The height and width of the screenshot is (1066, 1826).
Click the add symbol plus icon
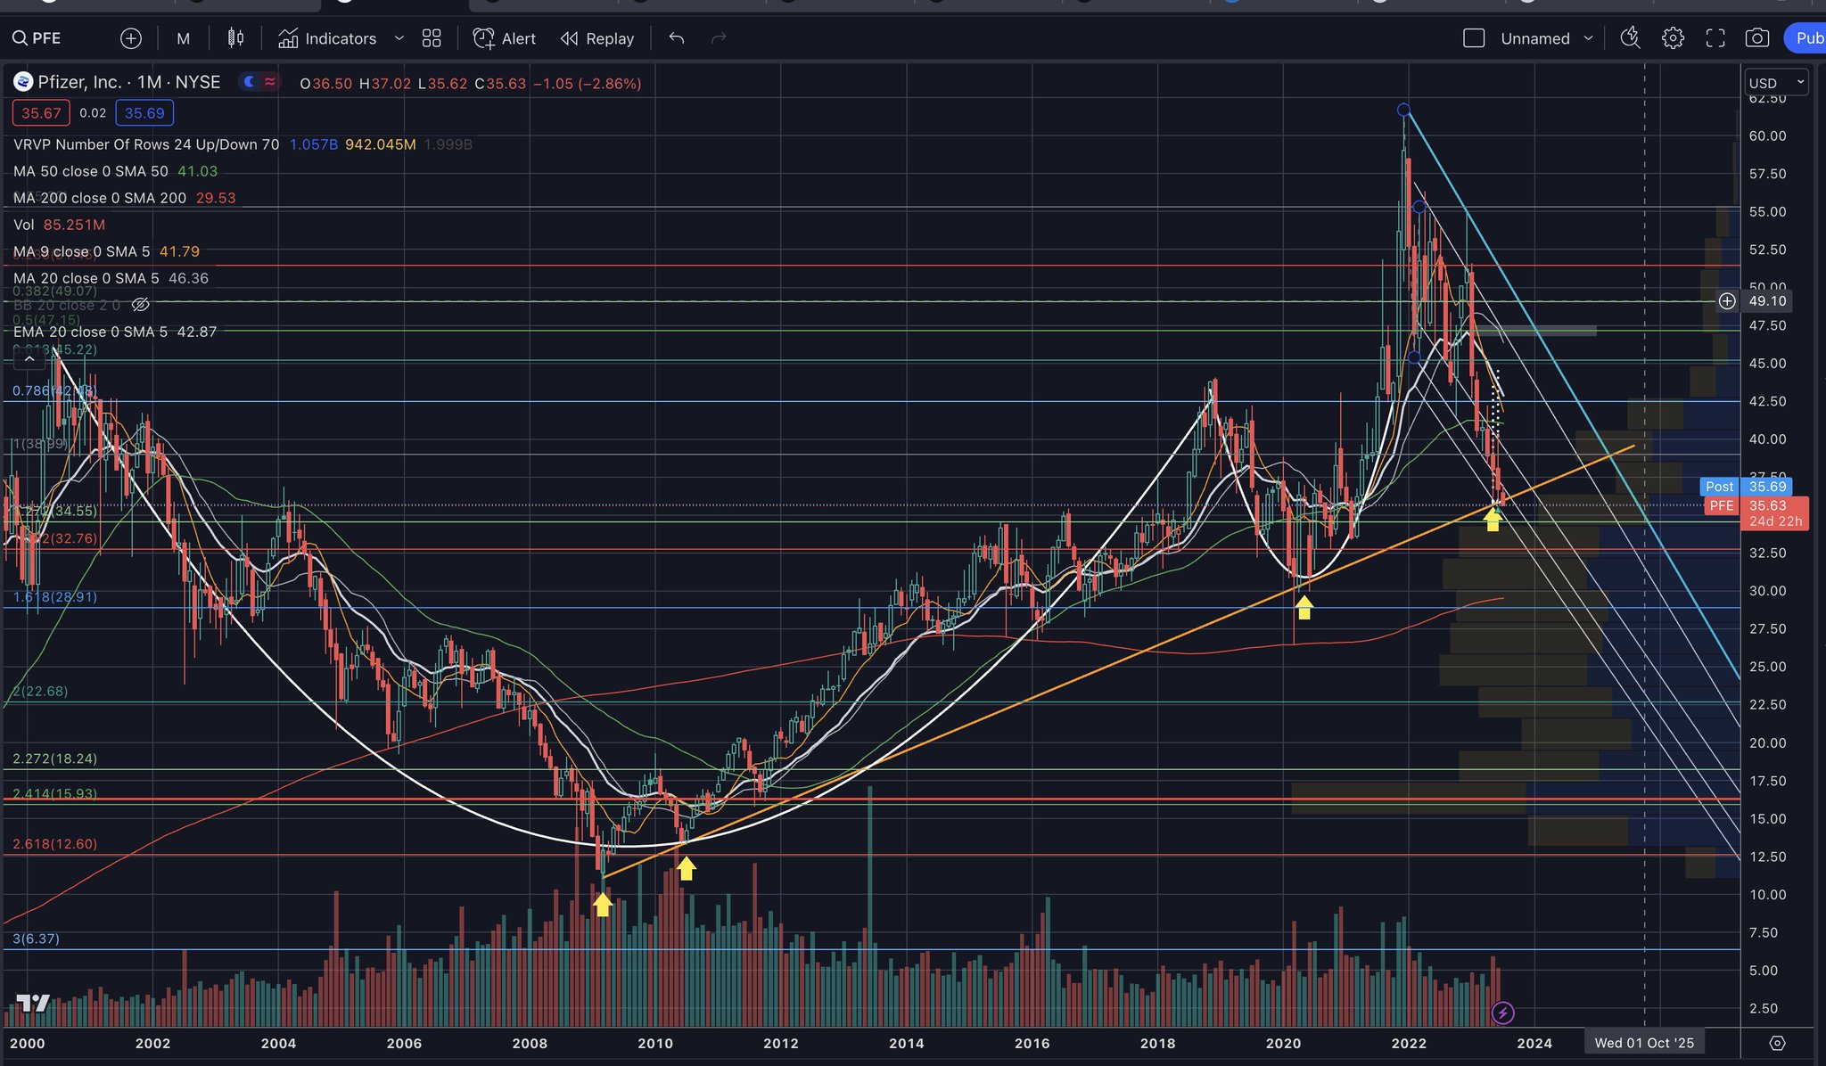[x=131, y=38]
